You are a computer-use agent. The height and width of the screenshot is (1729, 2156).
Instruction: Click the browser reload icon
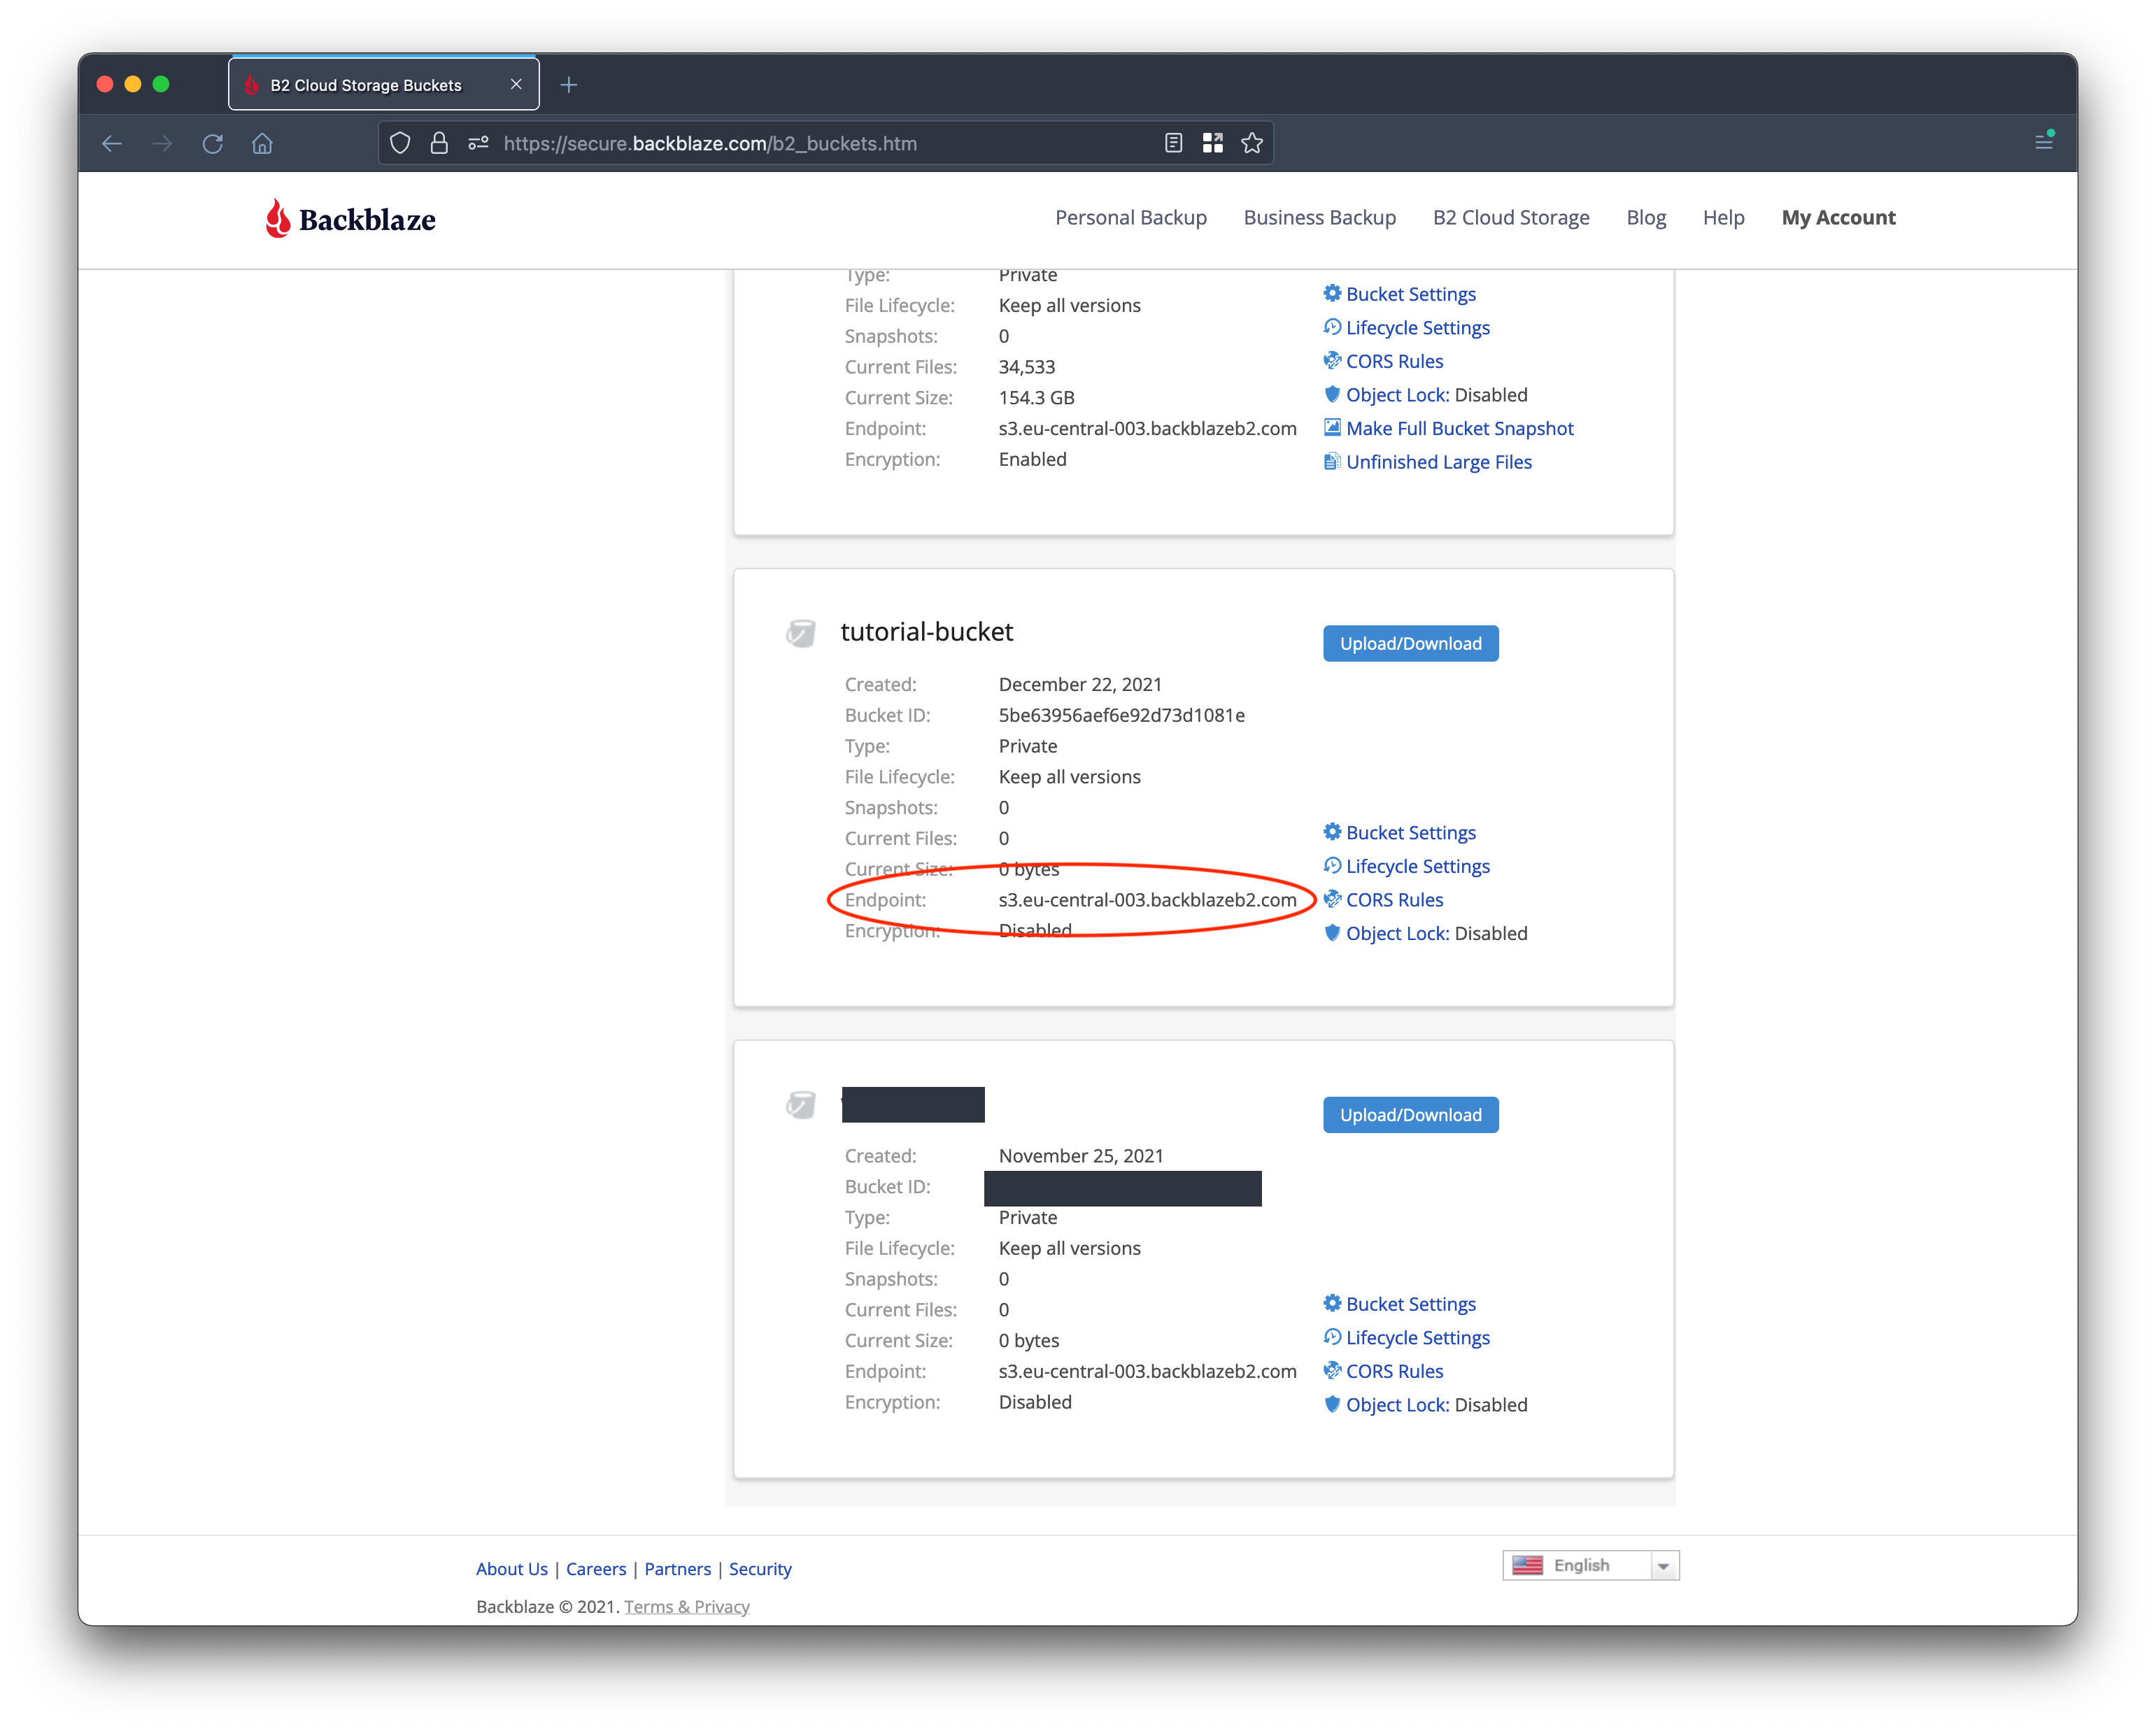click(212, 143)
